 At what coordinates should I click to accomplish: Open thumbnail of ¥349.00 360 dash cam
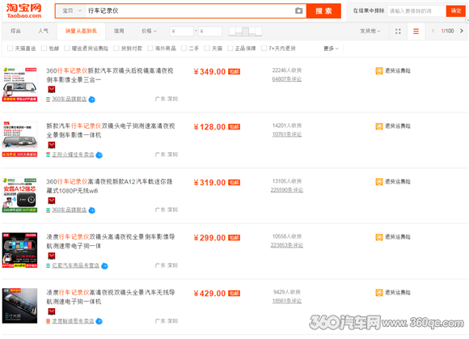(19, 84)
